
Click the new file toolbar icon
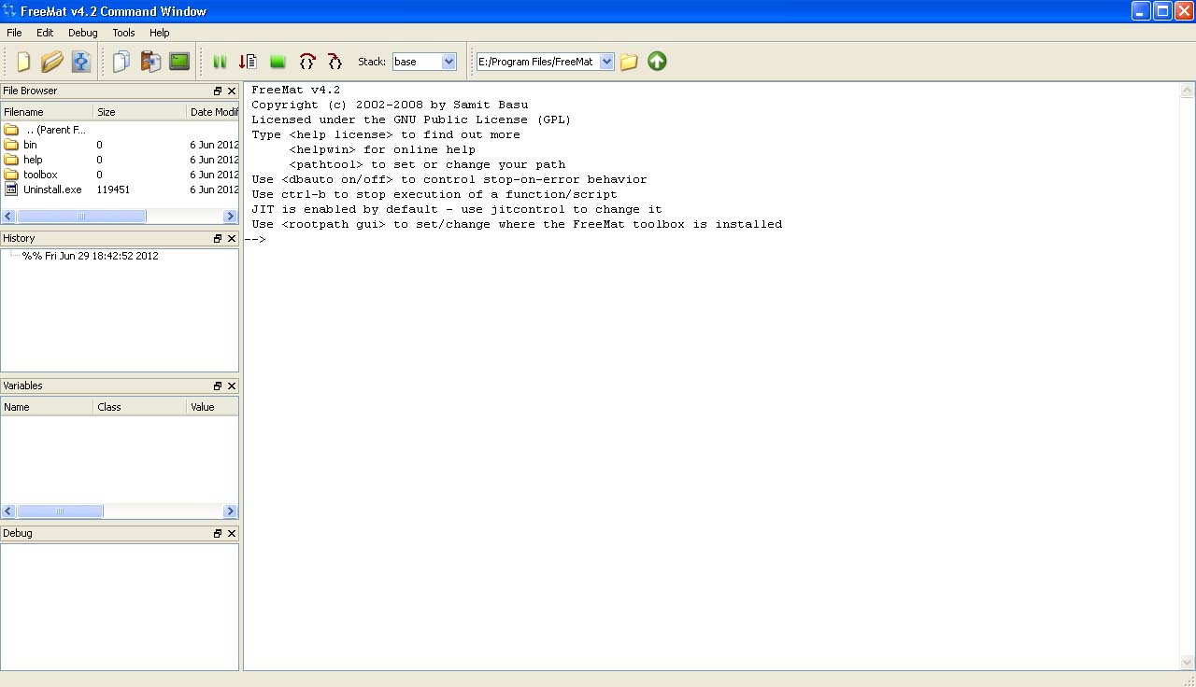coord(23,62)
